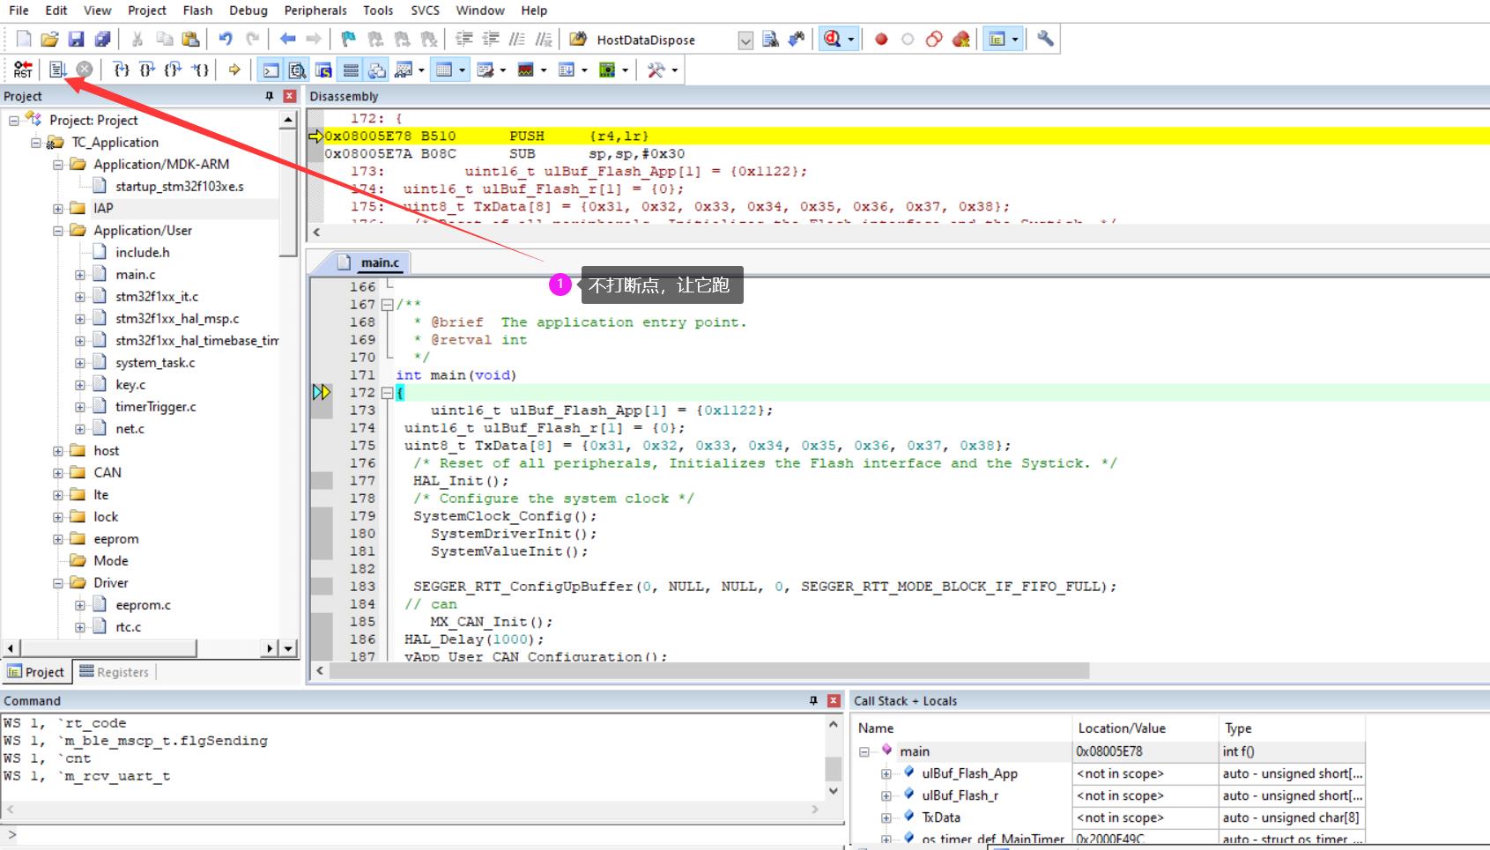
Task: Open the Watch windows dropdown arrow
Action: pos(421,70)
